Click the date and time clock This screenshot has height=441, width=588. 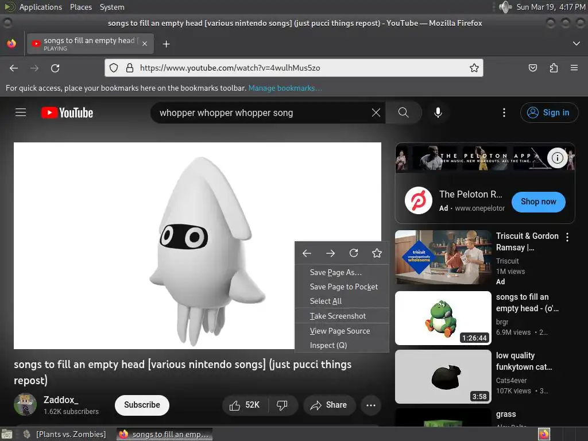pos(551,7)
